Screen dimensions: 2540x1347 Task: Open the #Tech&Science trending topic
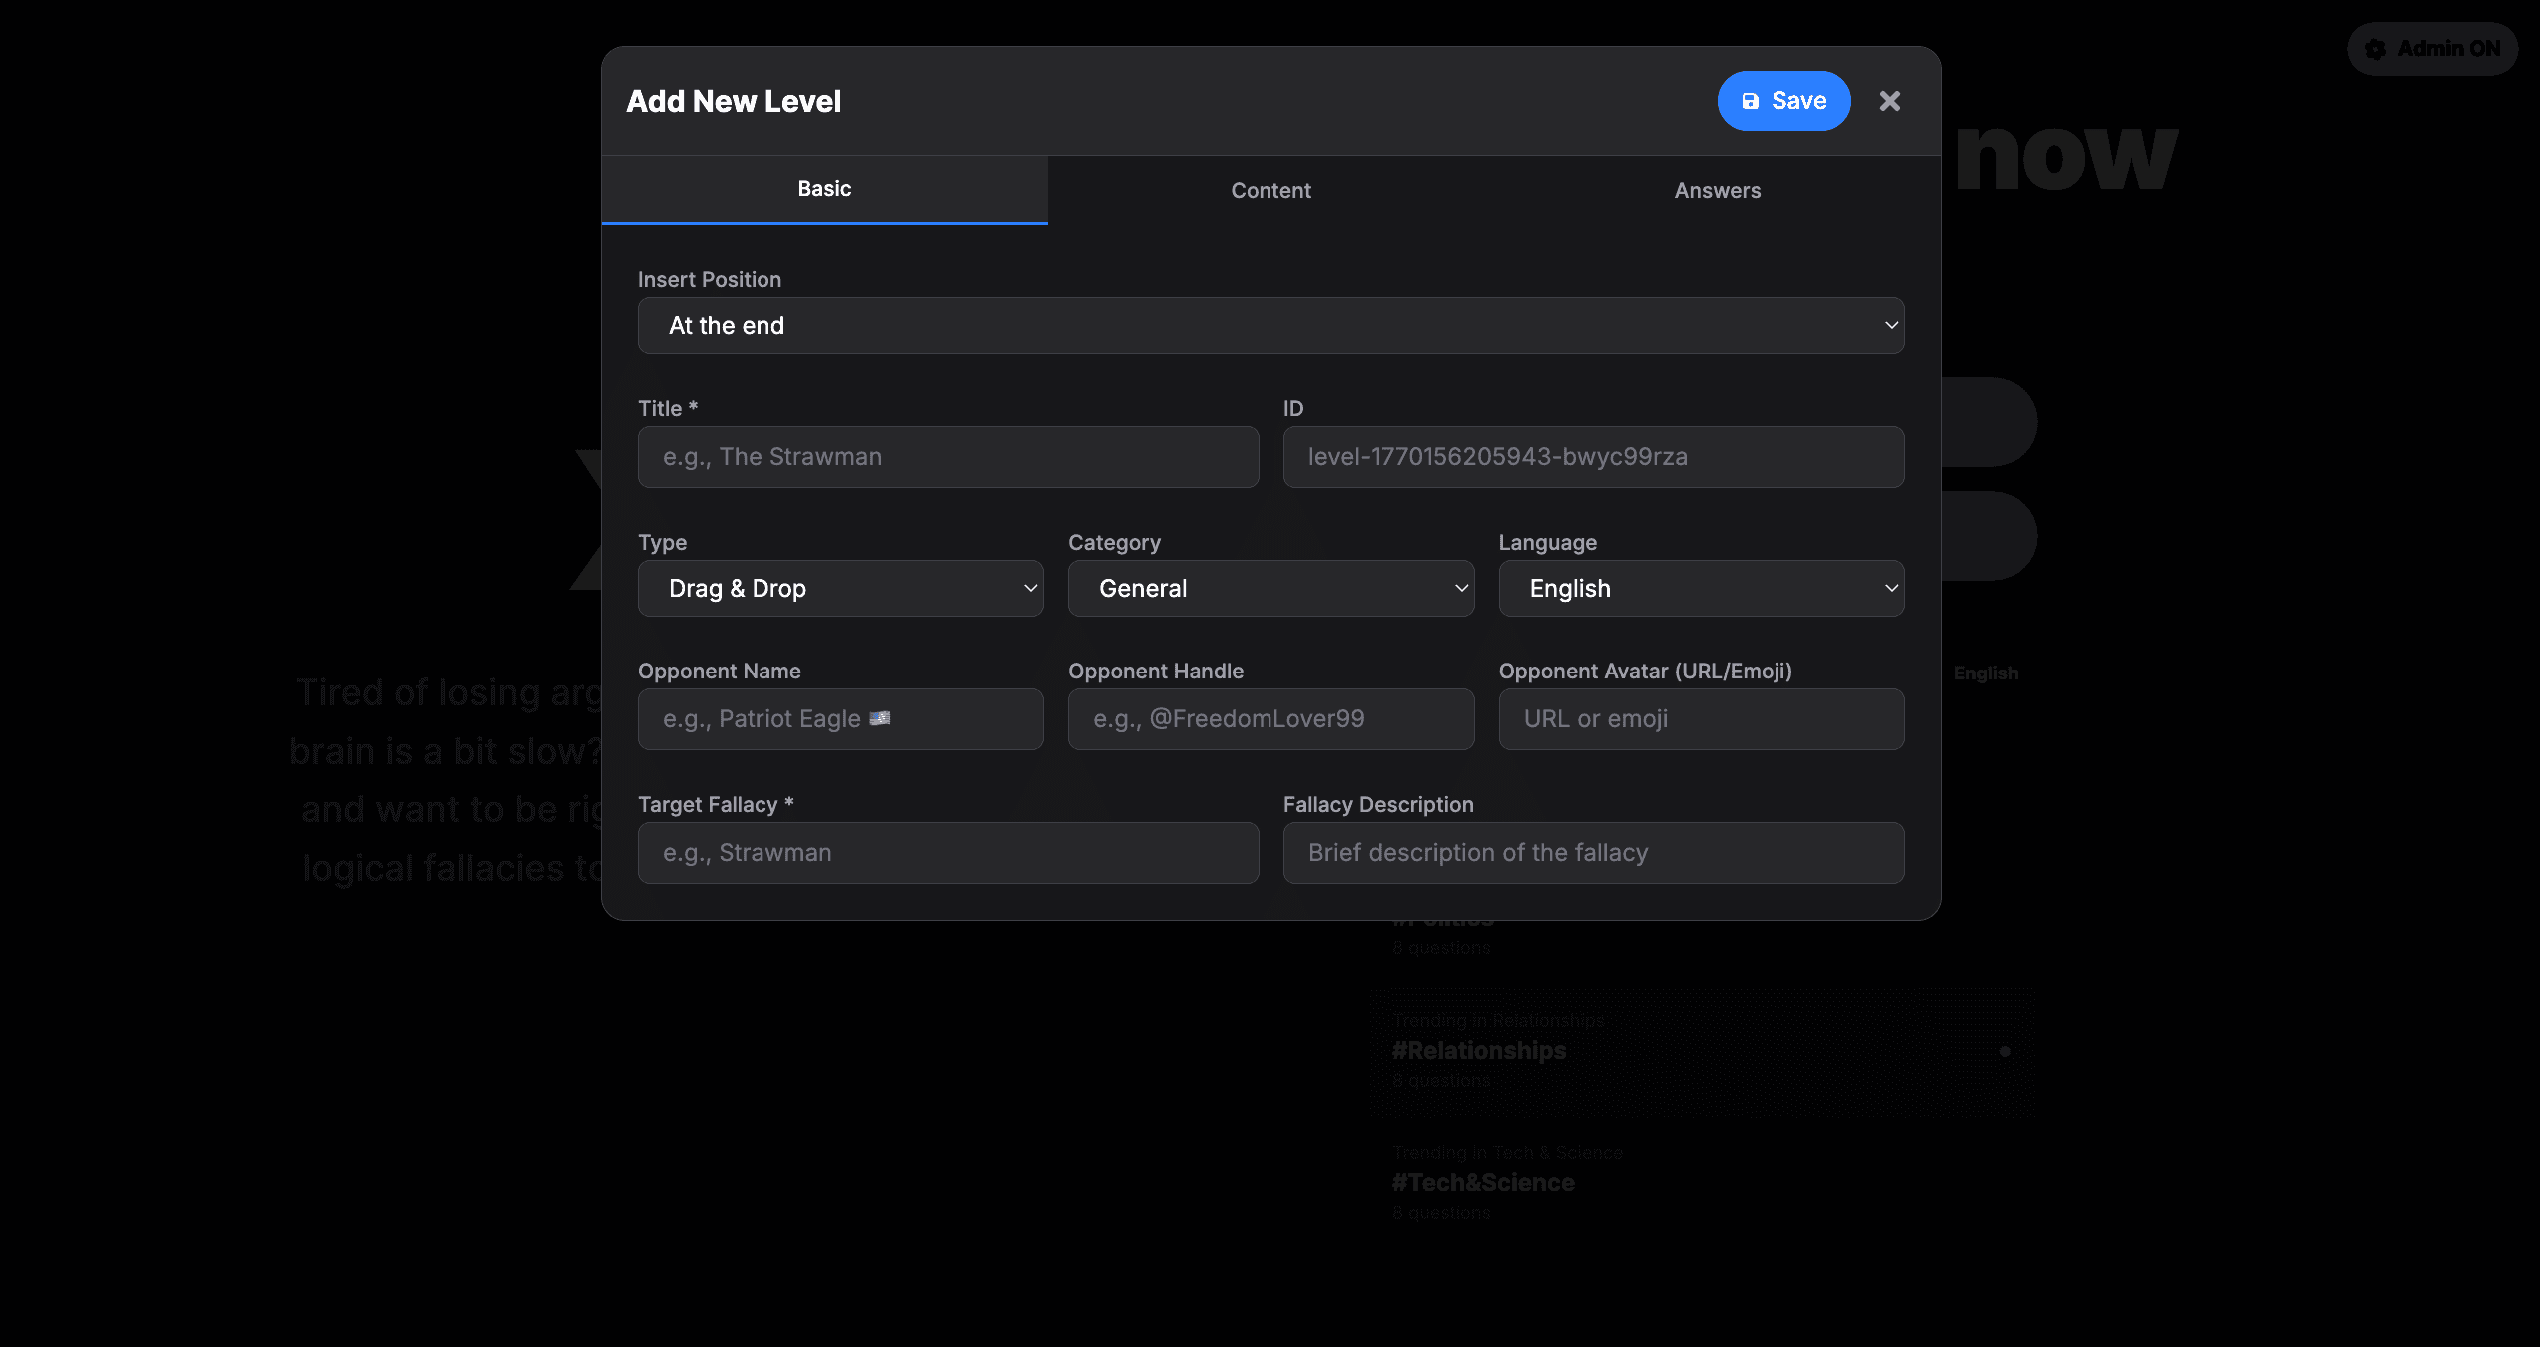coord(1483,1183)
